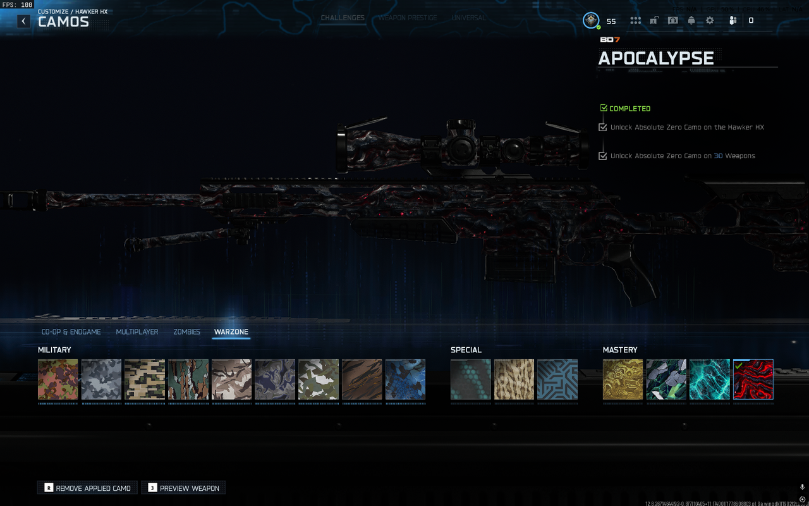Select the Warzone camo tab
The height and width of the screenshot is (506, 809).
click(231, 332)
